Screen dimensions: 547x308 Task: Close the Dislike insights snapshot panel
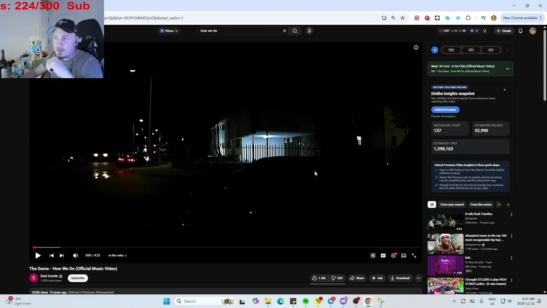(505, 90)
